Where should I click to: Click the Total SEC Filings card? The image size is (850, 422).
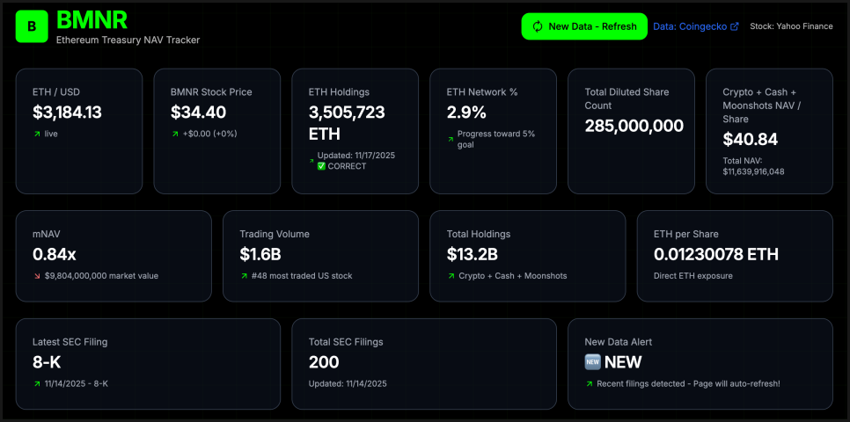click(x=423, y=363)
